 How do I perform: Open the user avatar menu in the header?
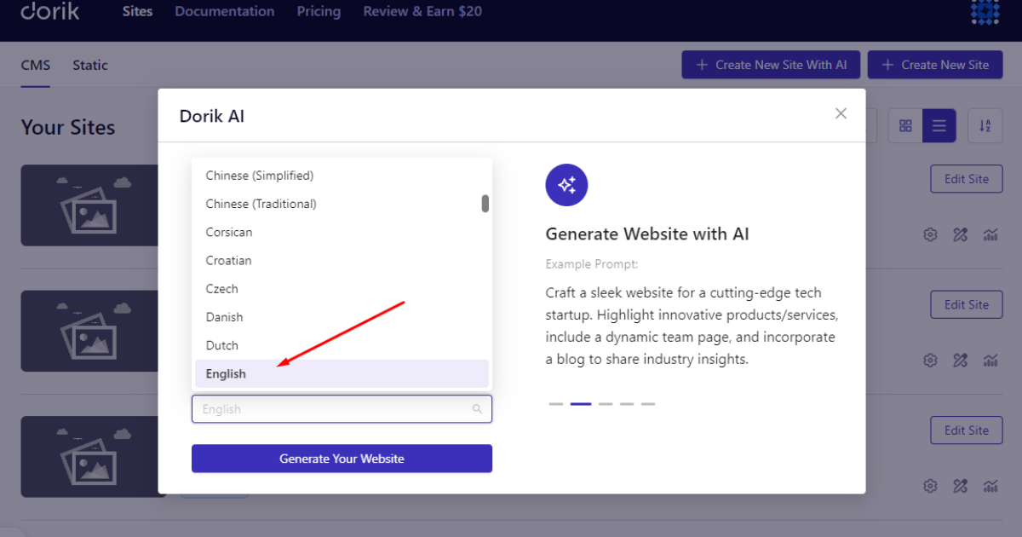(x=985, y=11)
